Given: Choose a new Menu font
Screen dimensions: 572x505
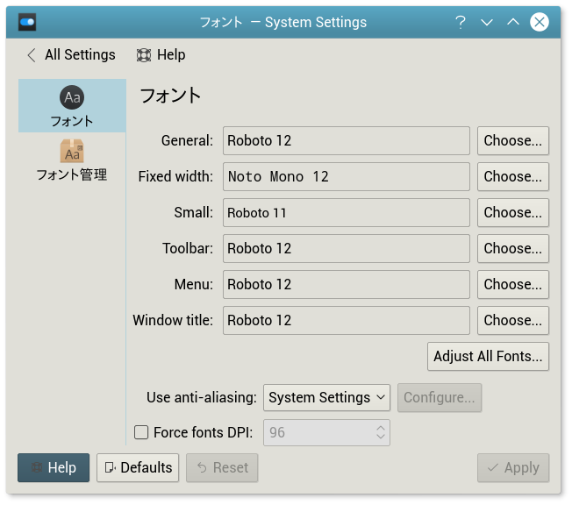Looking at the screenshot, I should tap(513, 284).
